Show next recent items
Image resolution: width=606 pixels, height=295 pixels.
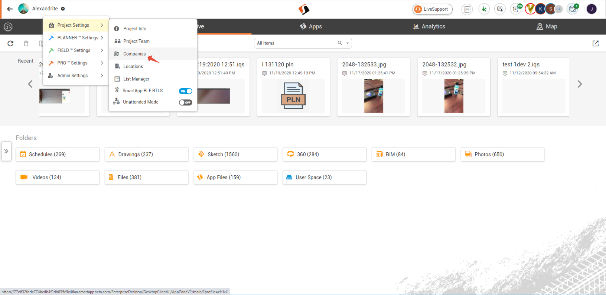click(x=580, y=84)
